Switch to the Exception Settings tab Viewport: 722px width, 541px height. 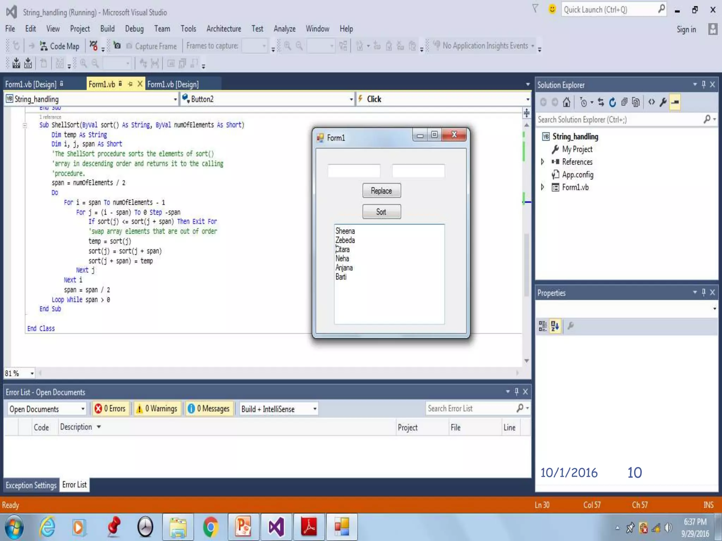click(x=31, y=485)
